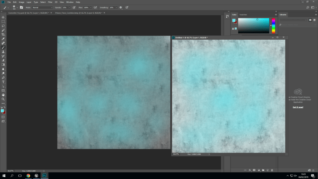318x179 pixels.
Task: Select the Crop tool
Action: click(3, 34)
